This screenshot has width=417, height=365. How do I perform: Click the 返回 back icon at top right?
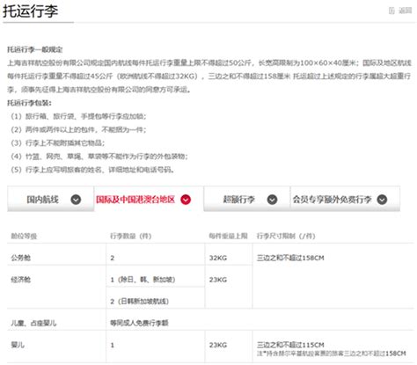pyautogui.click(x=391, y=11)
